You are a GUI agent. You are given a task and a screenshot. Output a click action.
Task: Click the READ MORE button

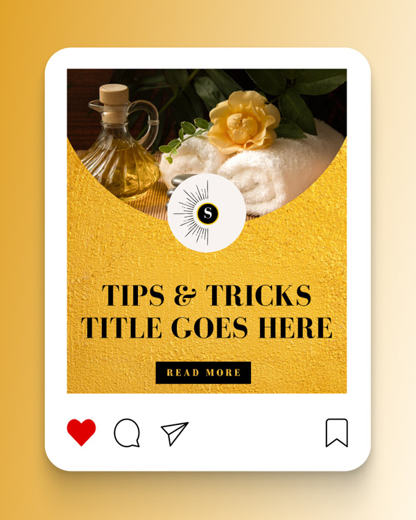click(203, 372)
